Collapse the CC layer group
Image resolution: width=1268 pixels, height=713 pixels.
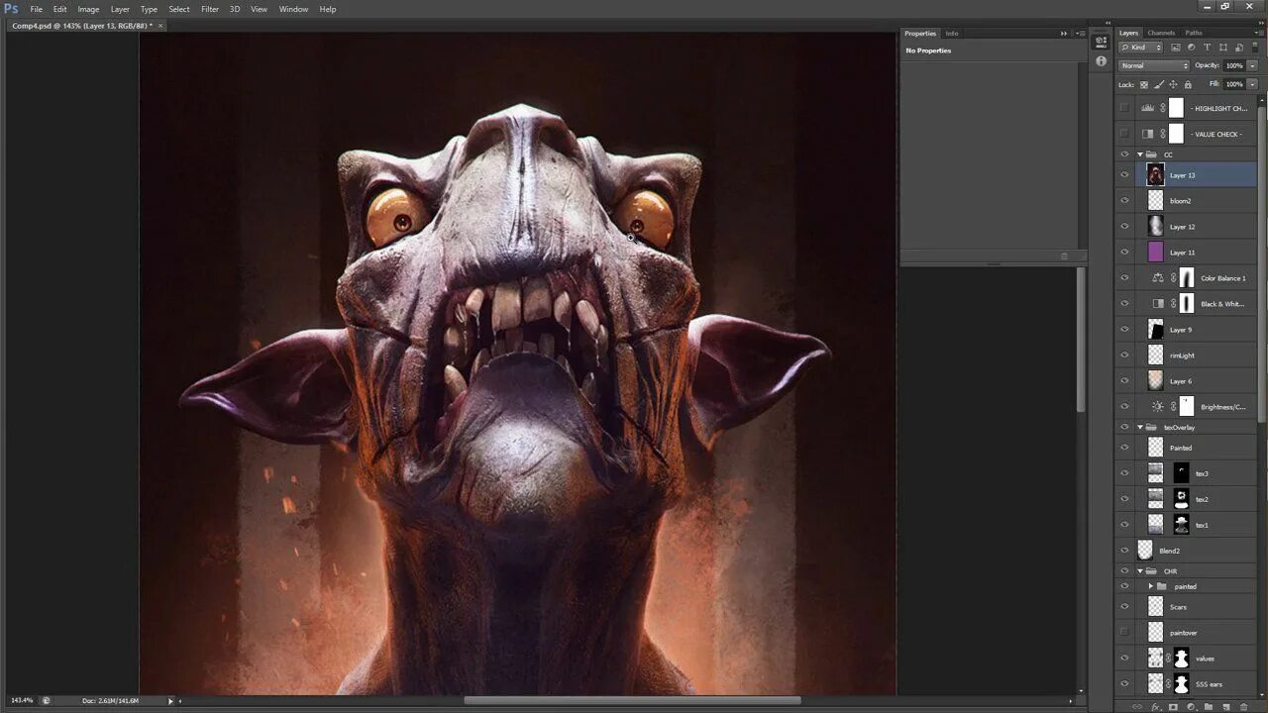1140,154
